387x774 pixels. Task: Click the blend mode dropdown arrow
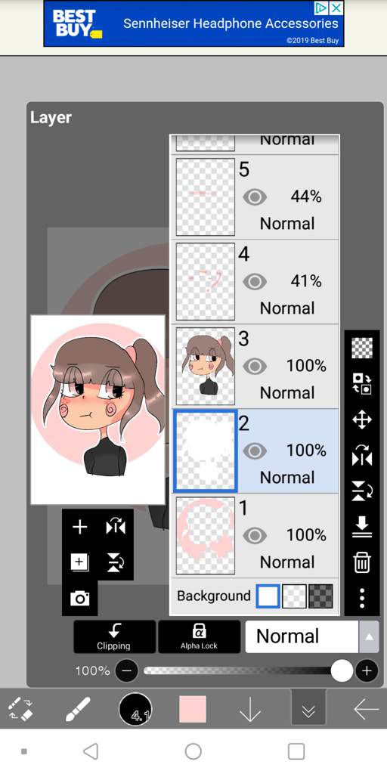coord(369,636)
